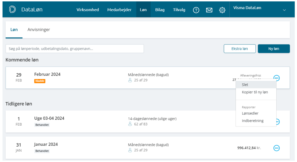Select the Bilag menu item
297x162 pixels.
(x=160, y=10)
